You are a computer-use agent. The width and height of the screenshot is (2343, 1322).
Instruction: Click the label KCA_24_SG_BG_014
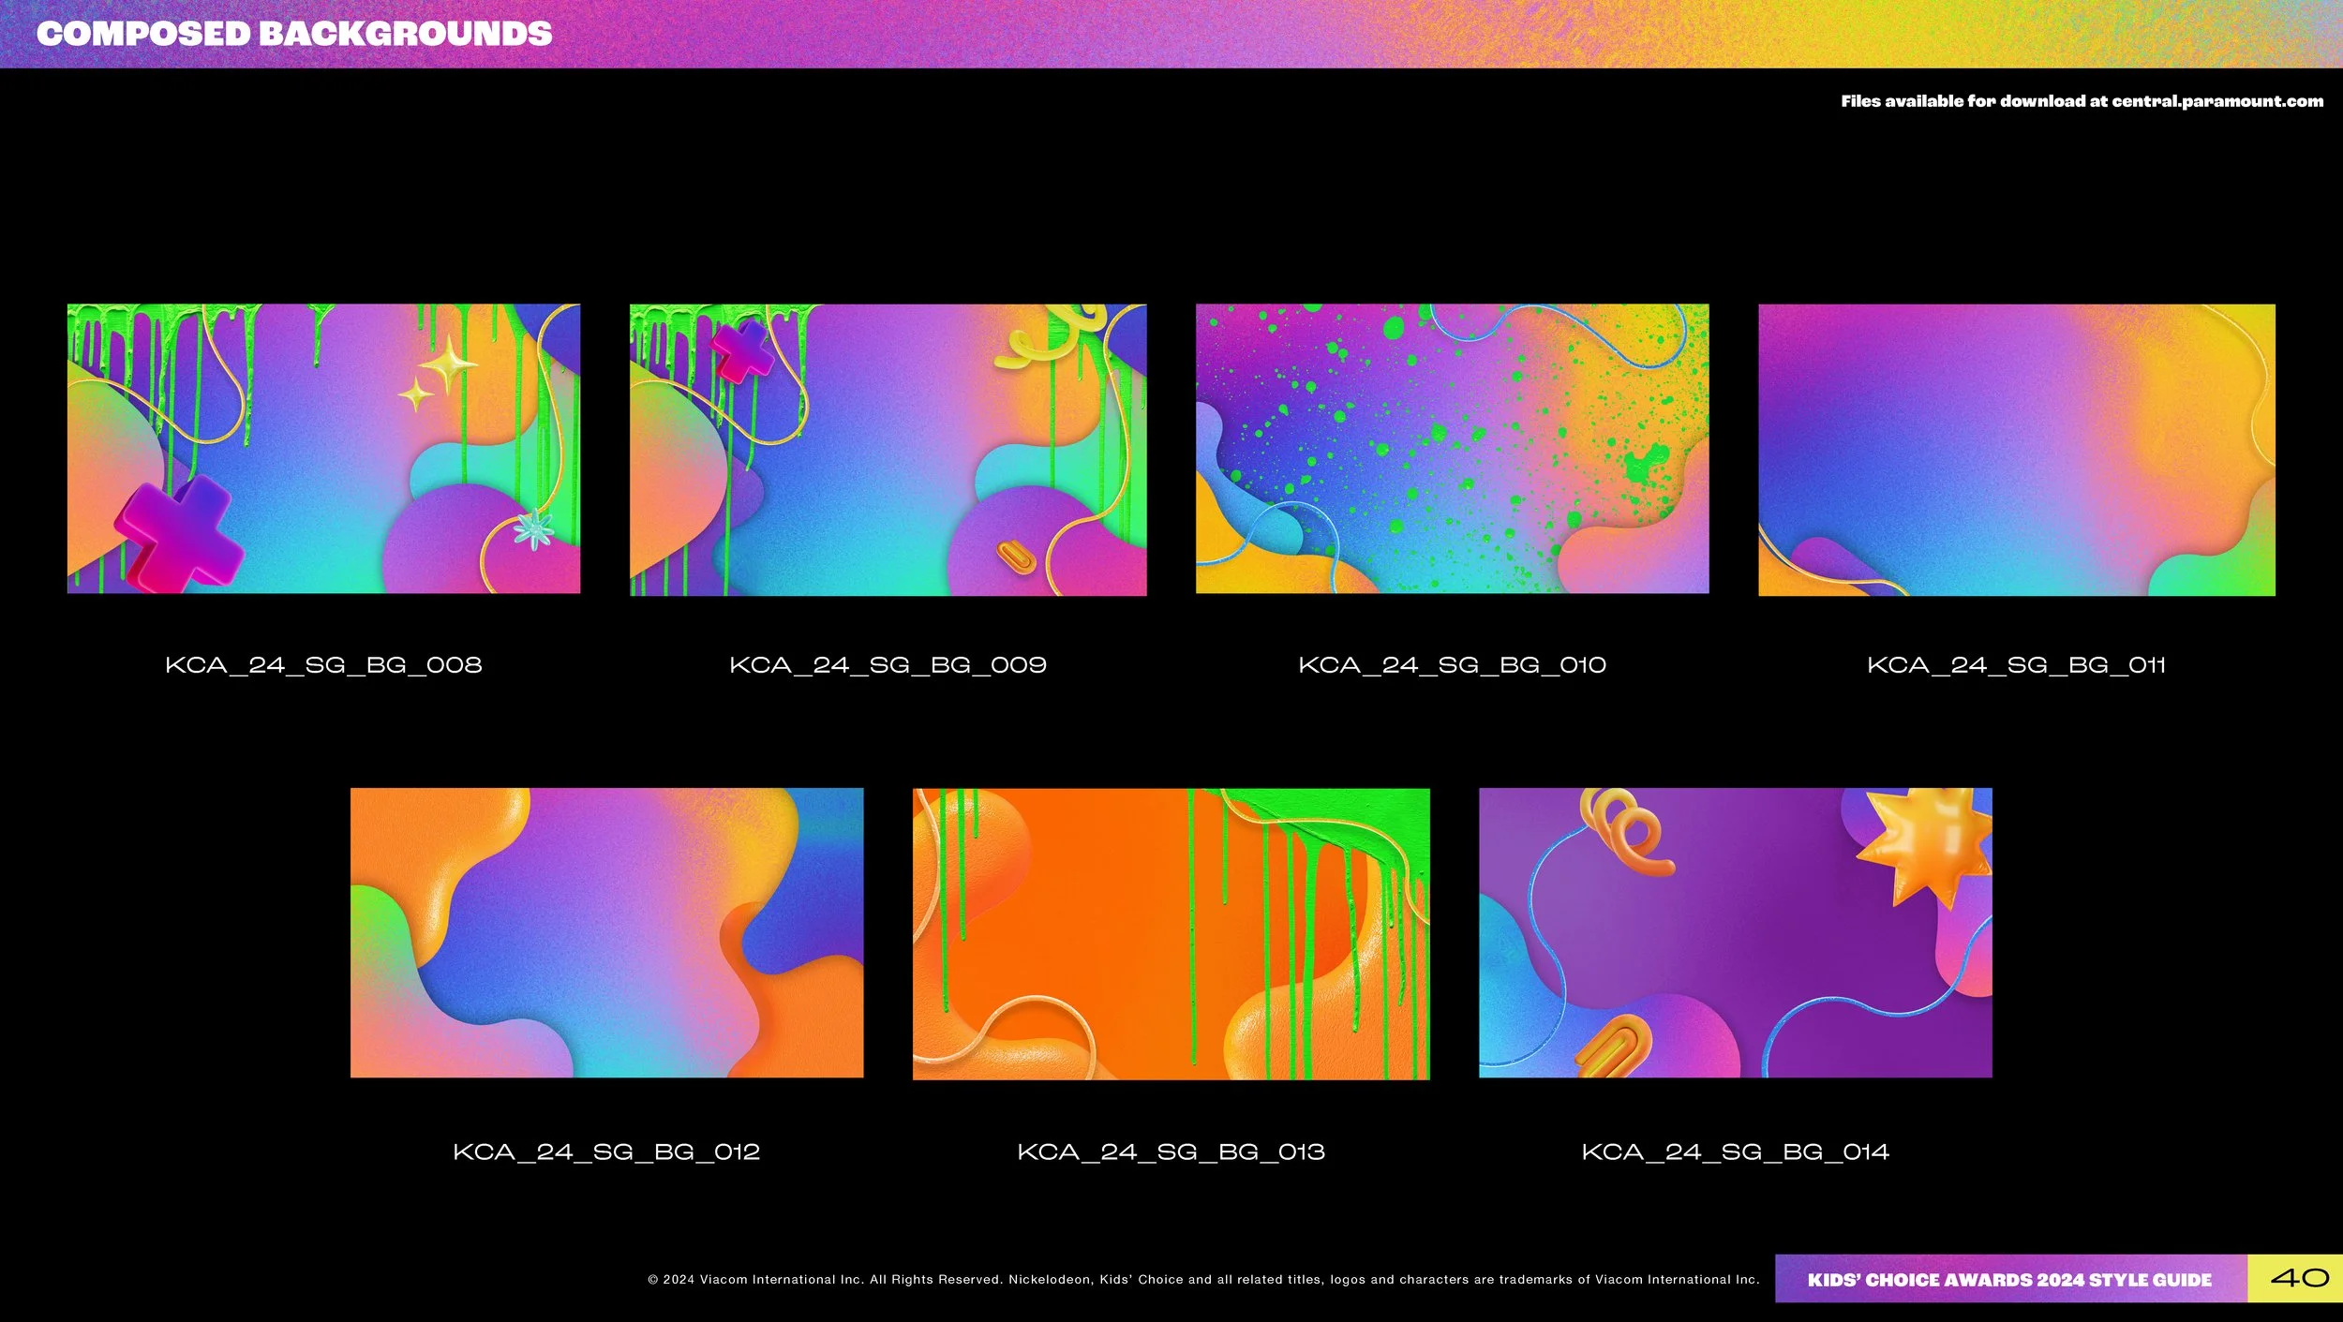point(1735,1151)
